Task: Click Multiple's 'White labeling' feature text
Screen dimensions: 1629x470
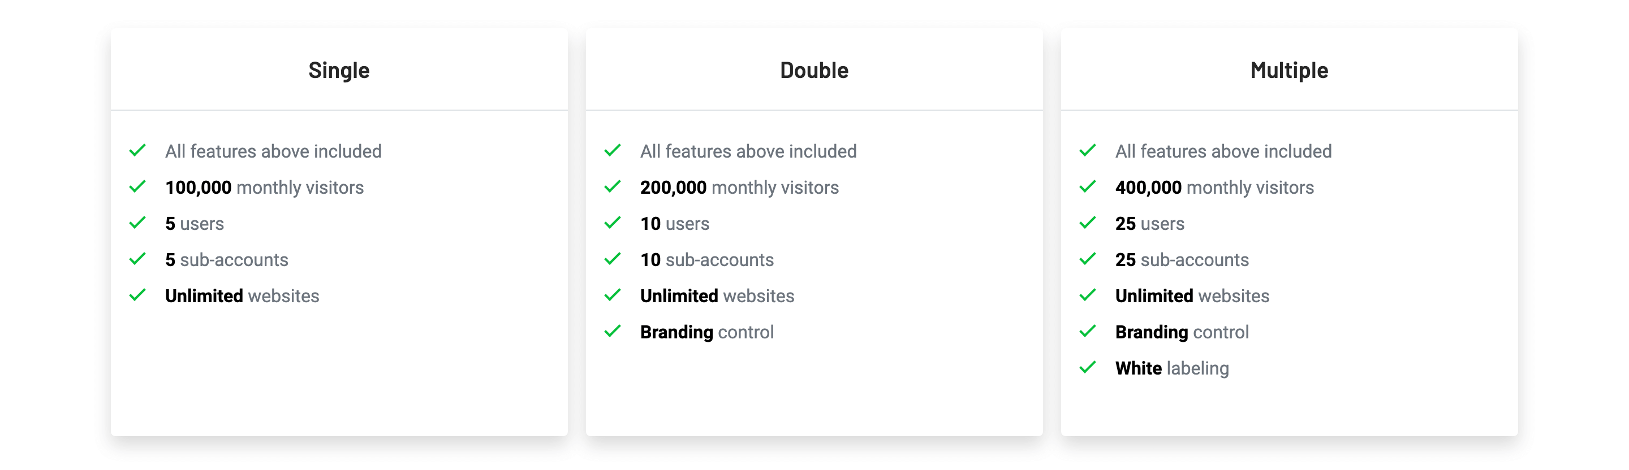Action: (1172, 368)
